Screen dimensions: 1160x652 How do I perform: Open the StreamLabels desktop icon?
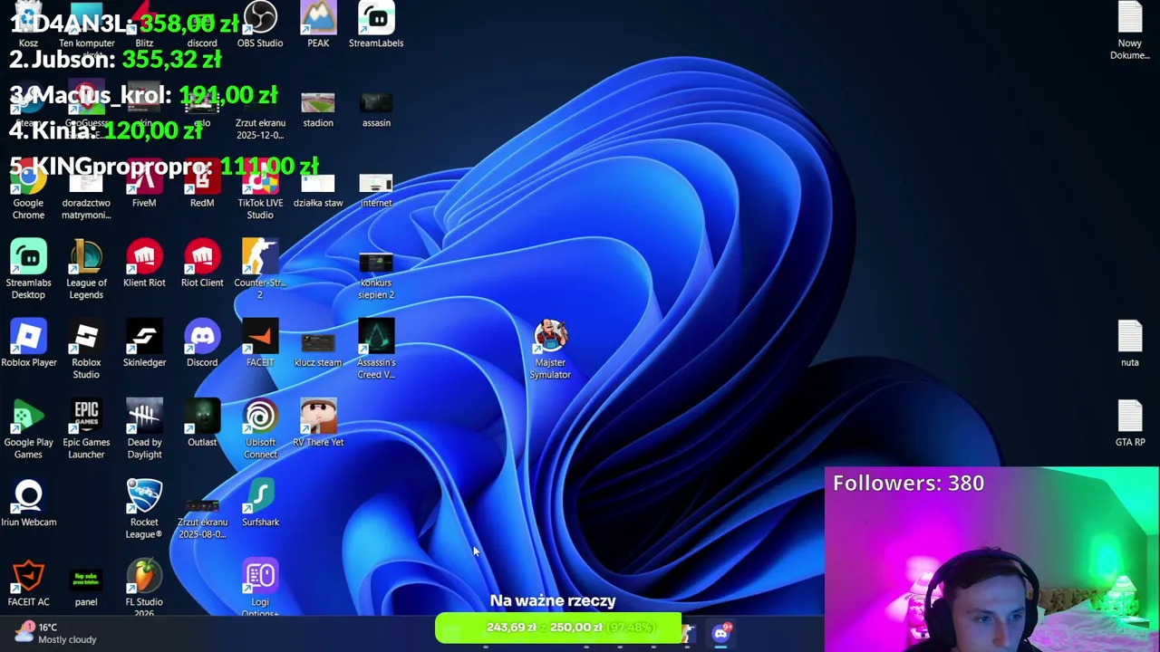pyautogui.click(x=376, y=24)
